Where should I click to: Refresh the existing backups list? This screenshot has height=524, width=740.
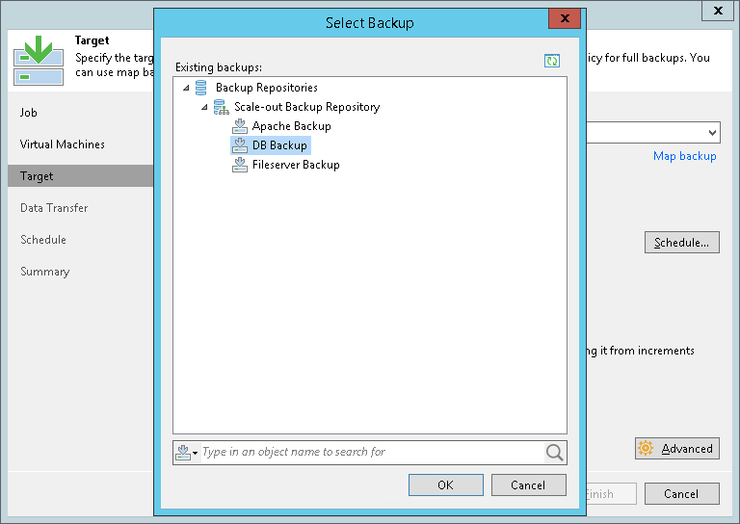point(552,61)
